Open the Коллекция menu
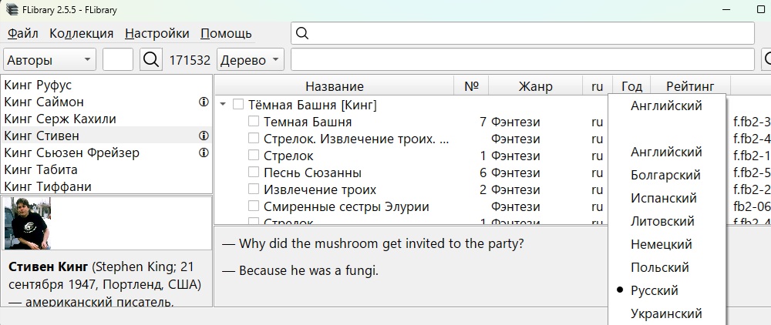This screenshot has height=325, width=771. click(81, 33)
